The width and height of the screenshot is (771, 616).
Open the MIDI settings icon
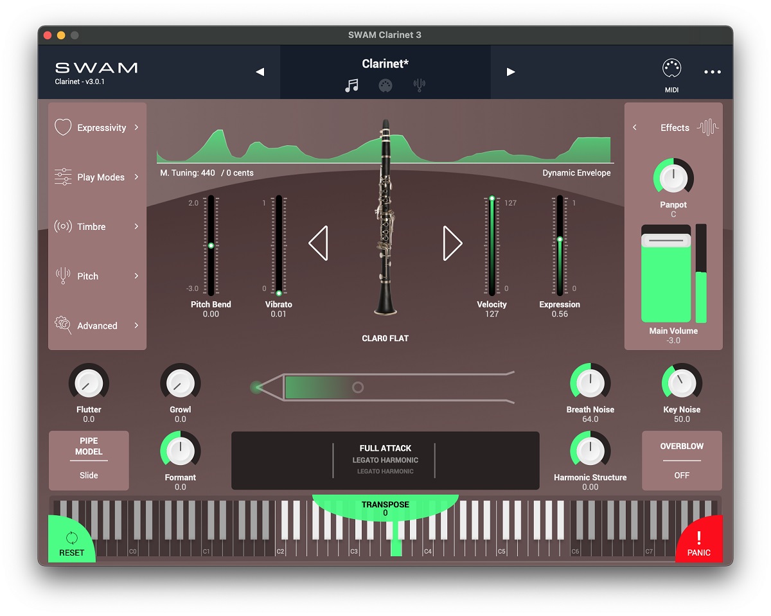coord(671,68)
